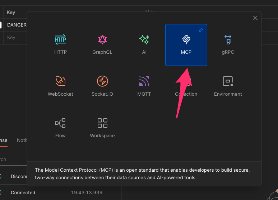Create a gRPC request

point(228,45)
